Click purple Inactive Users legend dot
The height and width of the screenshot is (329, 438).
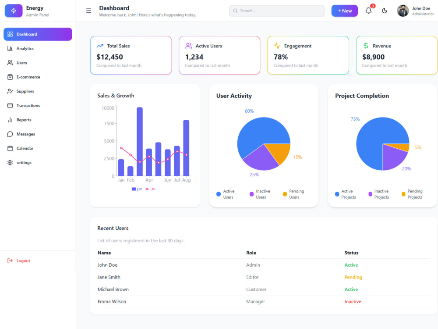251,194
